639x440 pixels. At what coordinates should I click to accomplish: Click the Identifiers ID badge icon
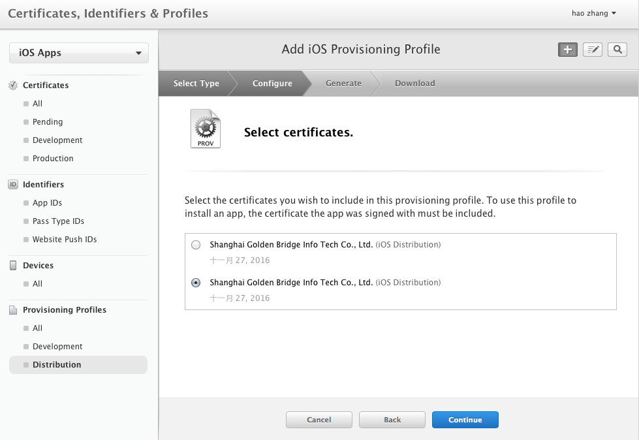coord(13,185)
